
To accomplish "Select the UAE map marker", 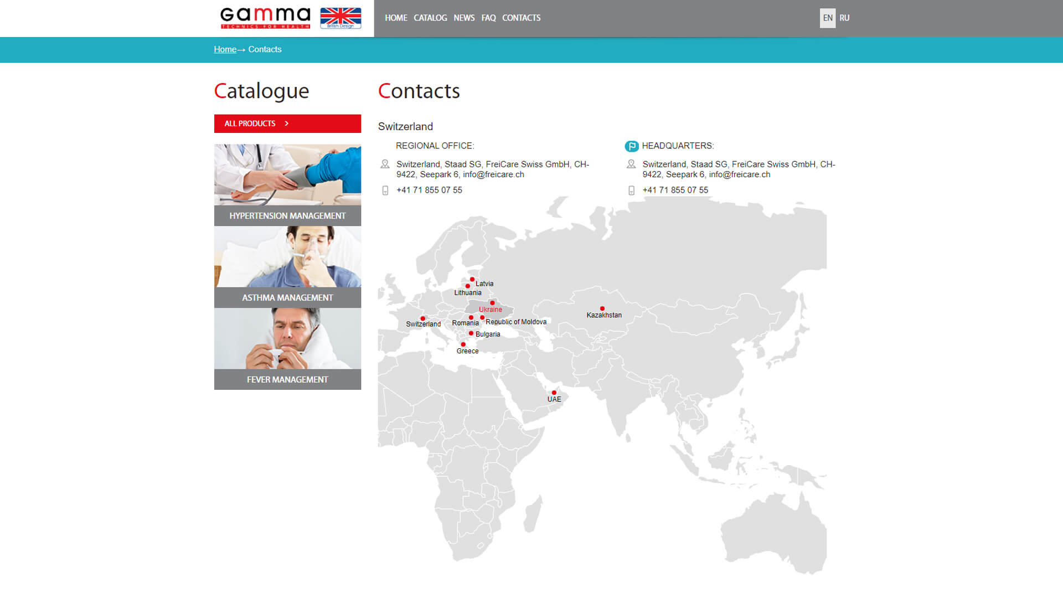I will coord(554,393).
